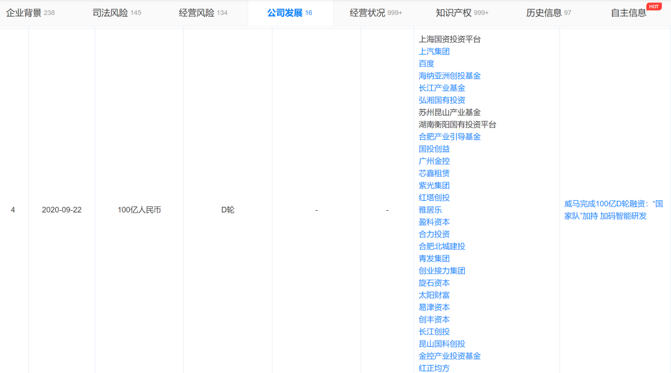Open the 金控产业投资基金 link
This screenshot has width=671, height=373.
pos(450,356)
